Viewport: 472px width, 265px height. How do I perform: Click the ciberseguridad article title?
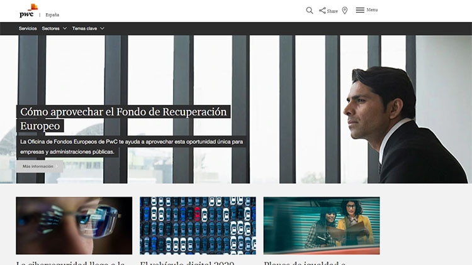click(70, 262)
